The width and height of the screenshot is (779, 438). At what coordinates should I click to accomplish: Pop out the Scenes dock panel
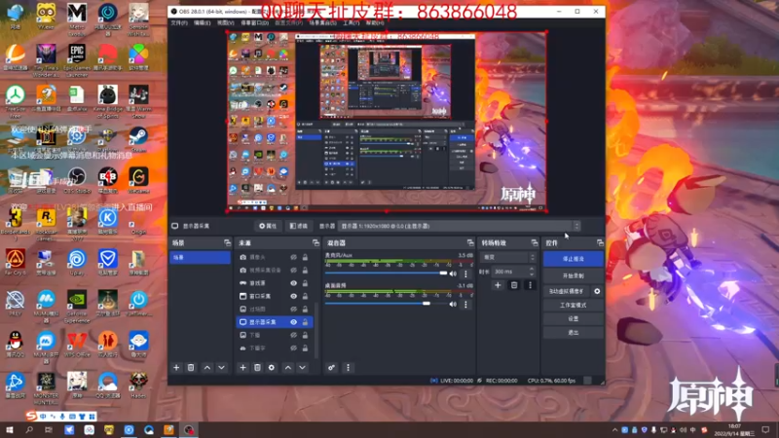tap(227, 242)
